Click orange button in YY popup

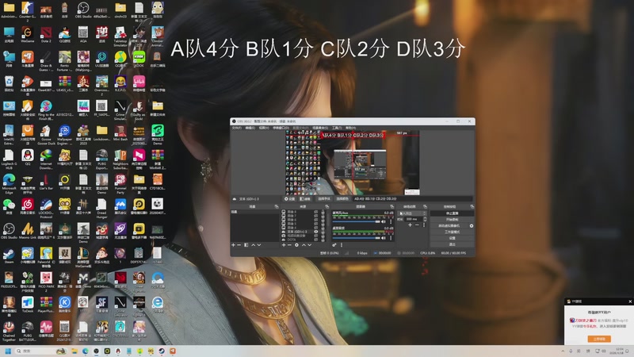tap(599, 339)
